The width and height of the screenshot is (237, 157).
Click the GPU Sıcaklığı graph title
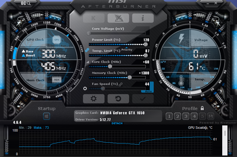coord(200,128)
